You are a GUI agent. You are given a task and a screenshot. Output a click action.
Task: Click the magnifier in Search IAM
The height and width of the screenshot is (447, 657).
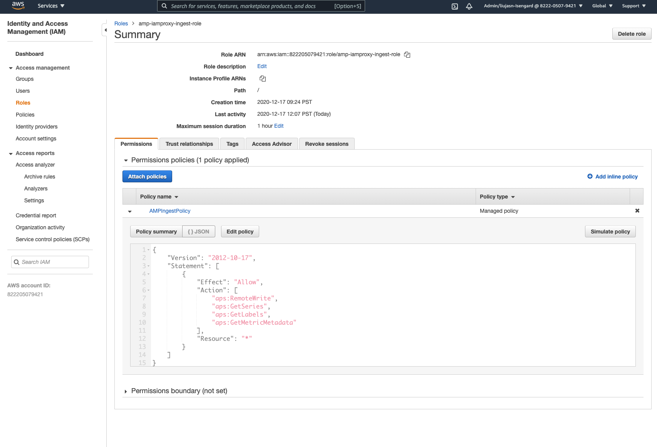[17, 262]
